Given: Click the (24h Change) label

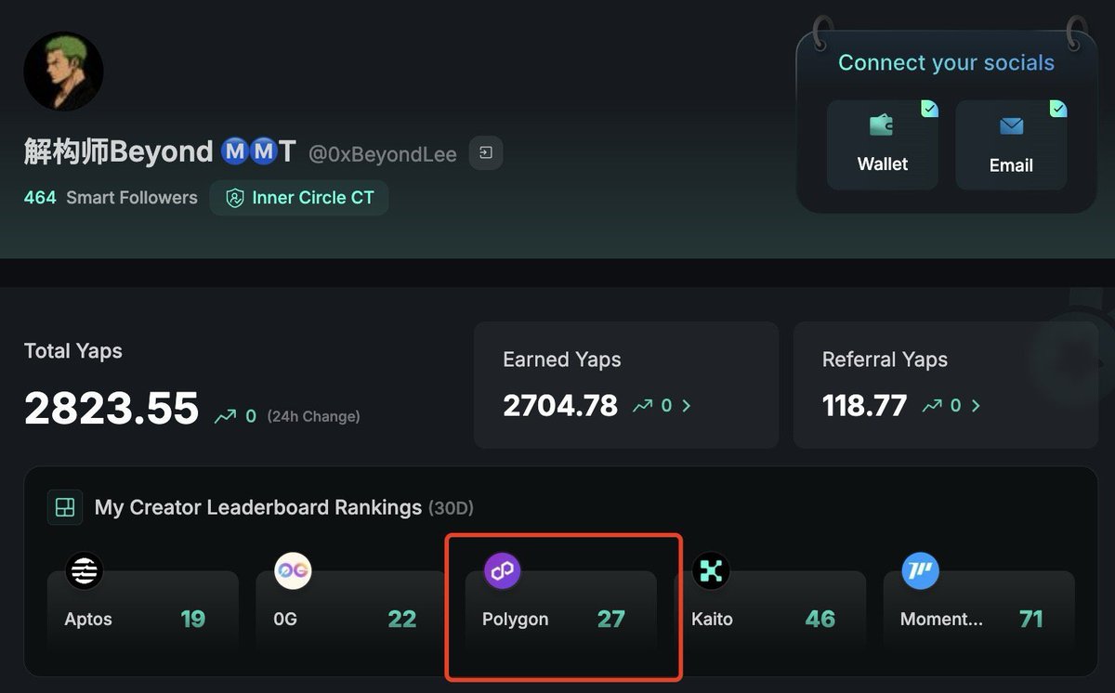Looking at the screenshot, I should click(x=313, y=417).
